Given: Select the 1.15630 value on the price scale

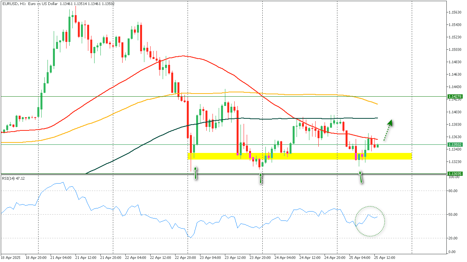Looking at the screenshot, I should coord(455,12).
